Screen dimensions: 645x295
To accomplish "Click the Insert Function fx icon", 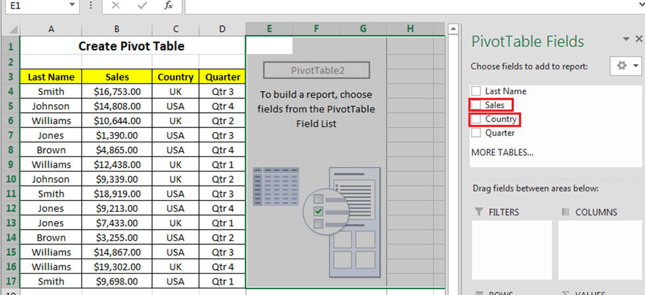I will 169,5.
